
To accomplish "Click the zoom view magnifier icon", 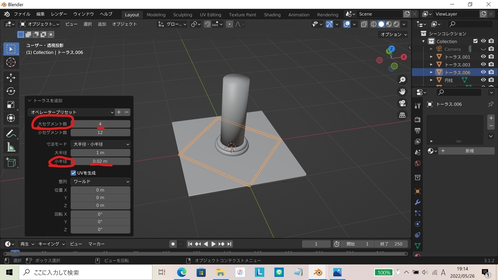I will coord(402,80).
